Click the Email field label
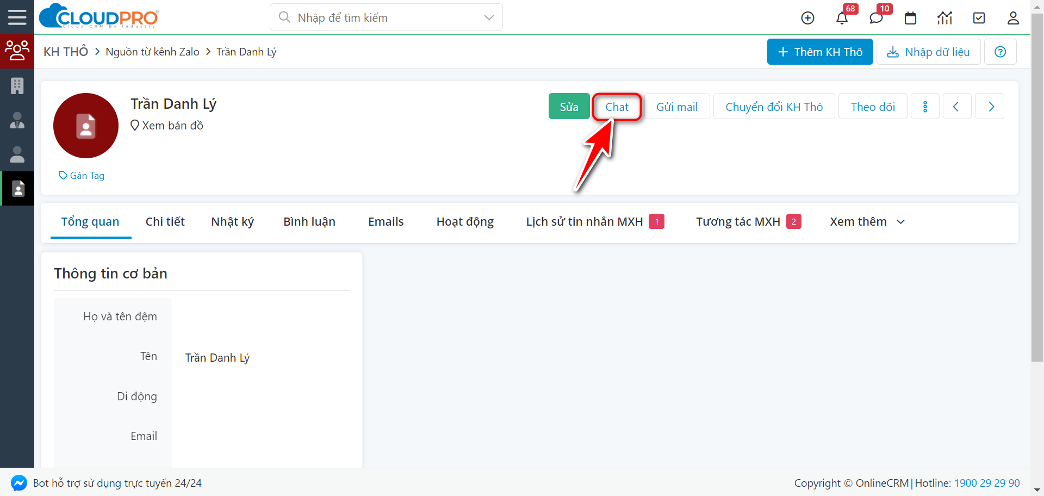Image resolution: width=1044 pixels, height=496 pixels. point(144,436)
